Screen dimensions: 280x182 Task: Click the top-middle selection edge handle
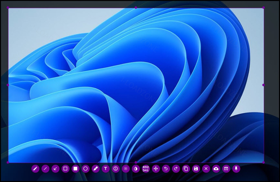pyautogui.click(x=136, y=8)
